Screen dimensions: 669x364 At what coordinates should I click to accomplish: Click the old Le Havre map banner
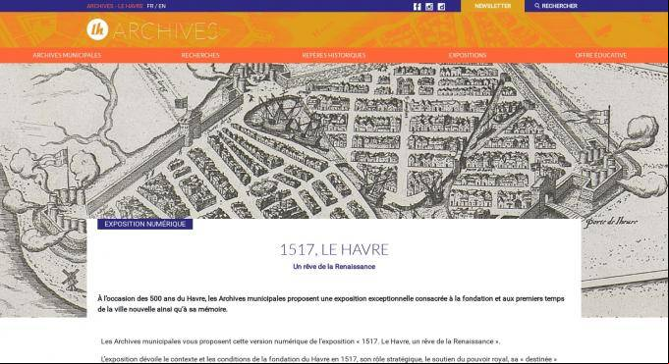334,140
